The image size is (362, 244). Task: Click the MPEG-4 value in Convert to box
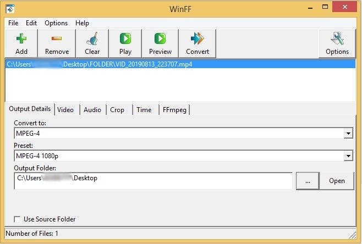(x=28, y=134)
